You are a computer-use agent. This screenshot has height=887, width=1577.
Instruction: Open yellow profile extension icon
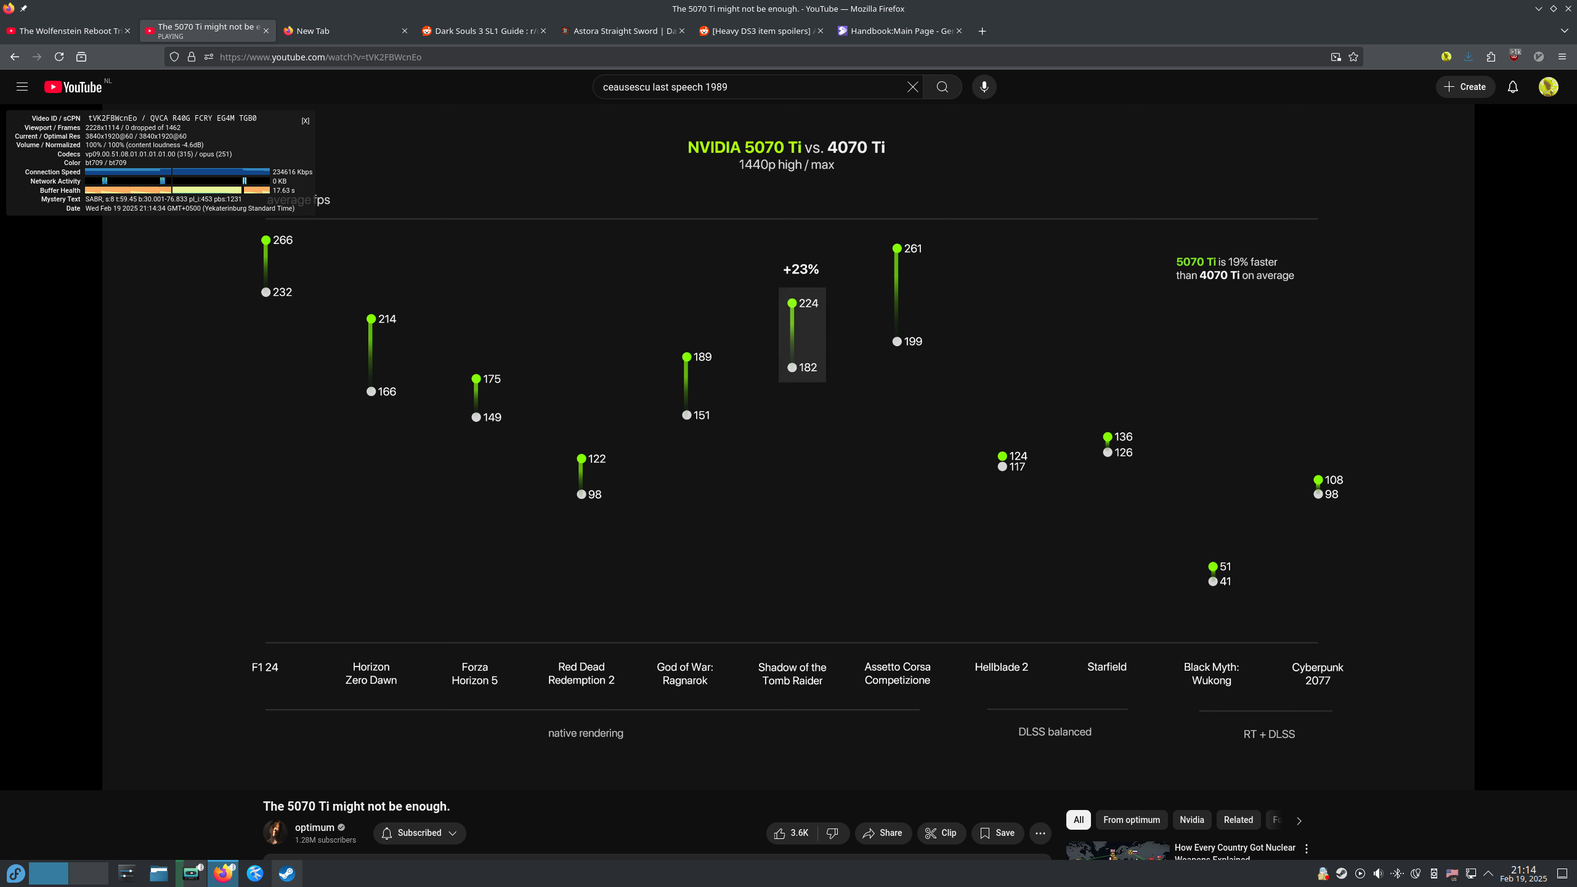click(x=1446, y=57)
